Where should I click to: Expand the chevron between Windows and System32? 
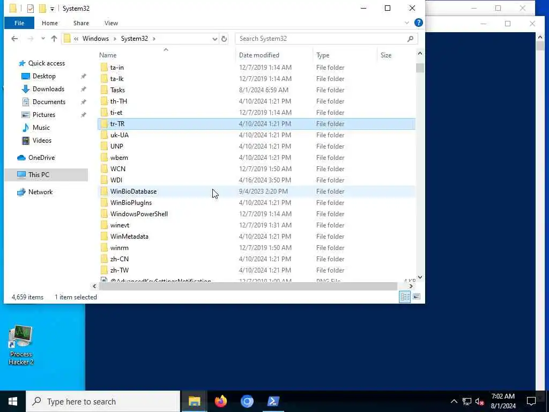[x=115, y=39]
